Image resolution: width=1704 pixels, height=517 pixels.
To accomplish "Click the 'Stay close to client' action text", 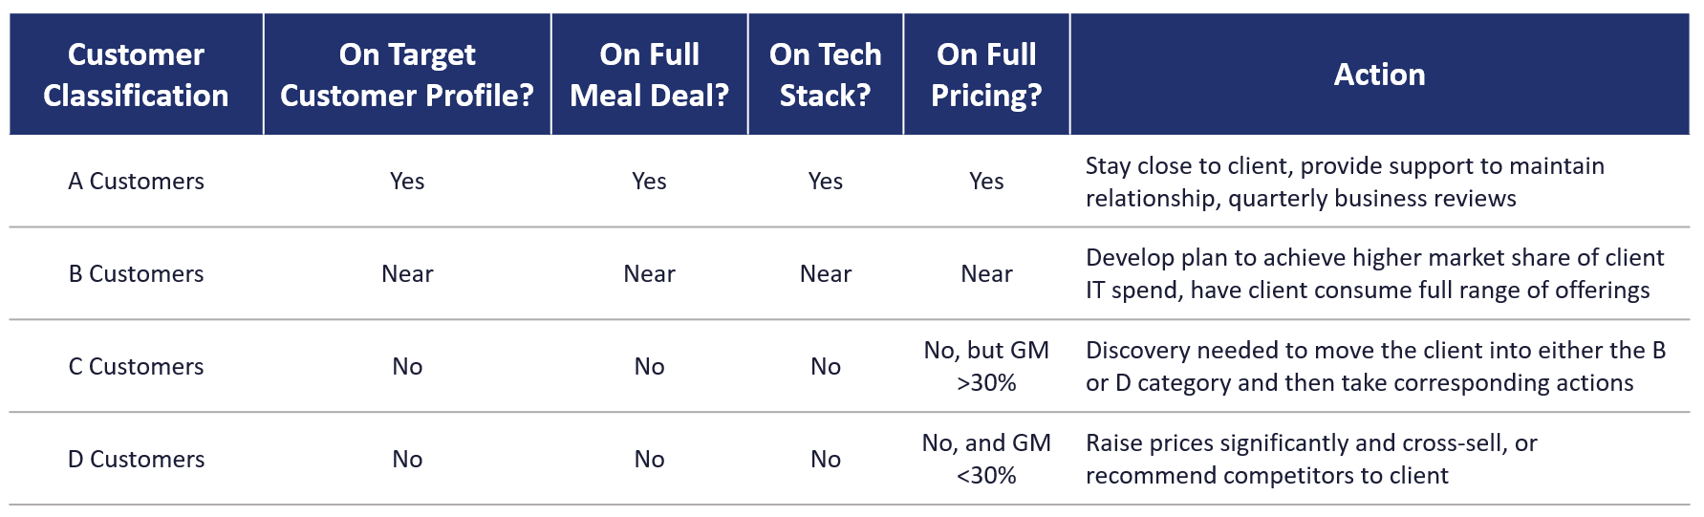I will pyautogui.click(x=1344, y=182).
